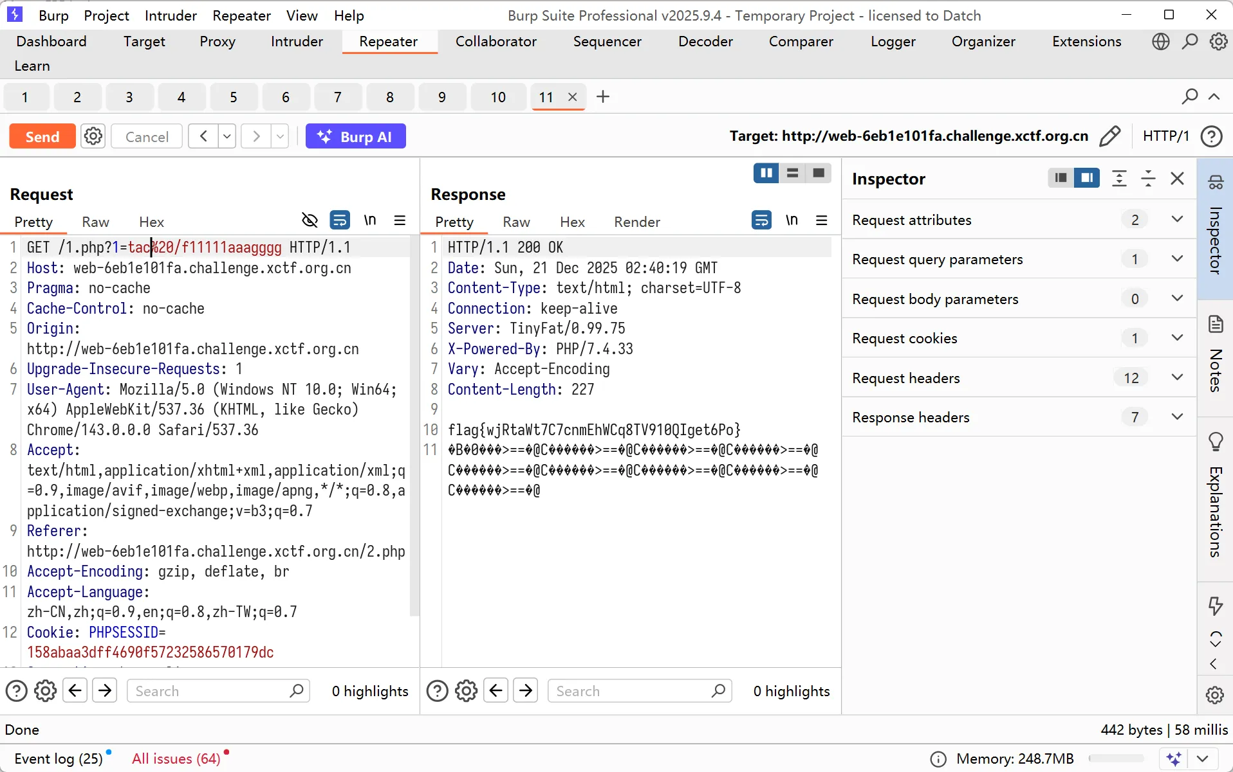This screenshot has height=772, width=1233.
Task: Open the Notes side panel
Action: click(1215, 357)
